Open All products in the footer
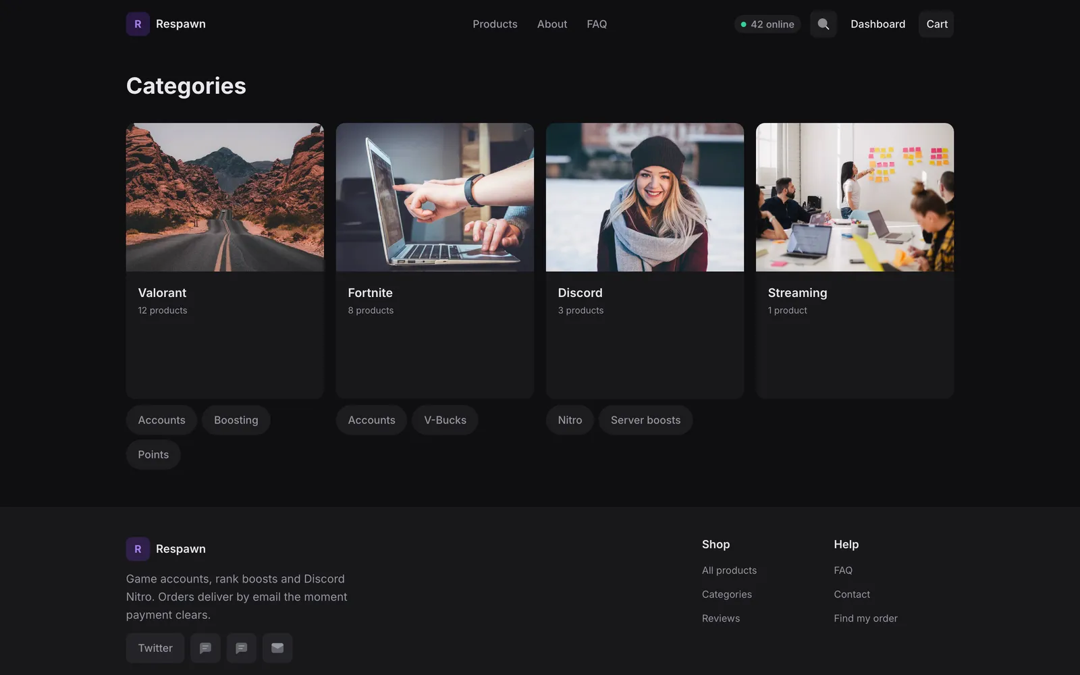1080x675 pixels. tap(729, 570)
